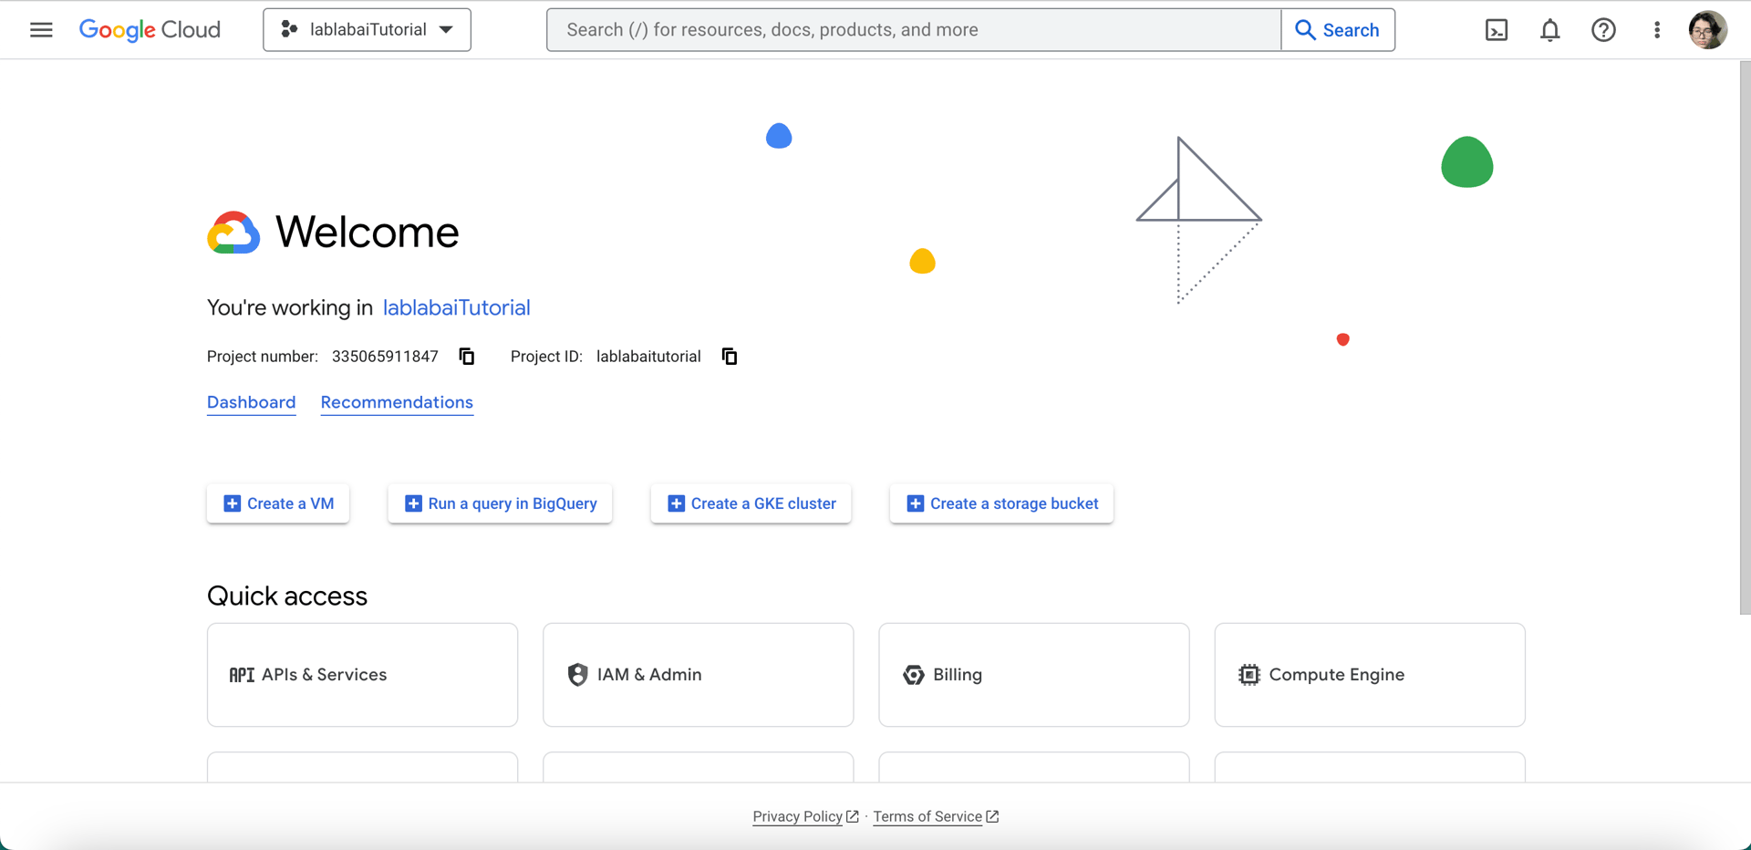The height and width of the screenshot is (850, 1751).
Task: Open the notifications bell
Action: pyautogui.click(x=1550, y=30)
